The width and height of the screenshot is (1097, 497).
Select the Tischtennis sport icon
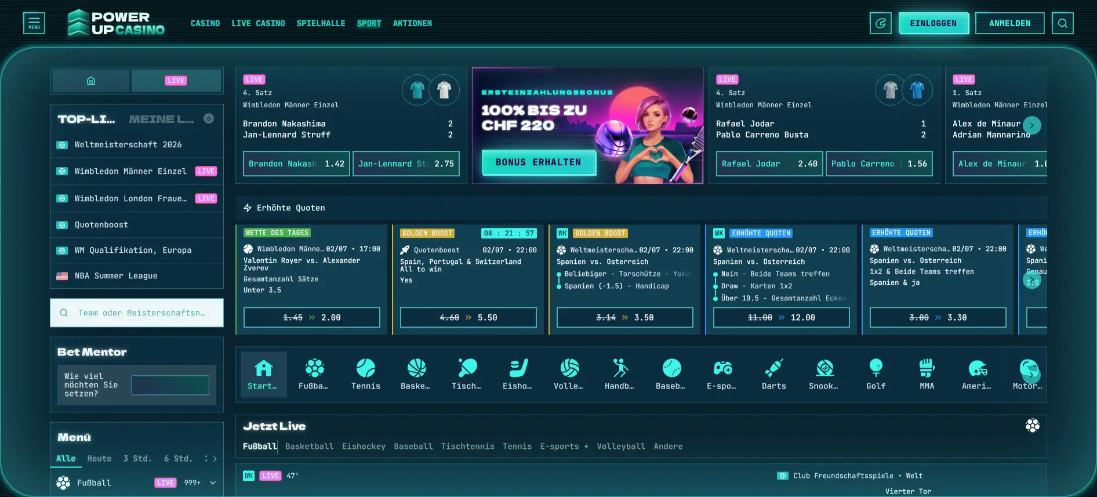467,374
